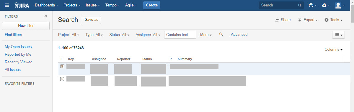Viewport: 354px width, 112px height.
Task: Click the search magnifier beside More
Action: tap(221, 34)
